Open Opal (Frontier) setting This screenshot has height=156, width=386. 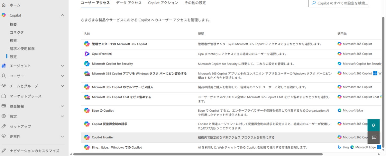[x=102, y=54]
